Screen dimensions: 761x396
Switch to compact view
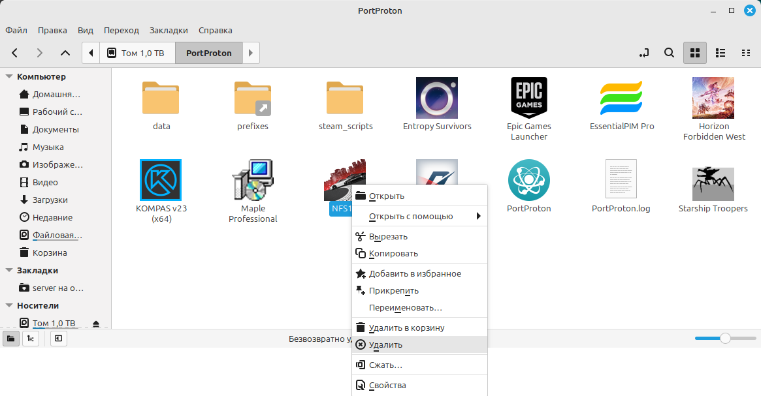(x=746, y=53)
